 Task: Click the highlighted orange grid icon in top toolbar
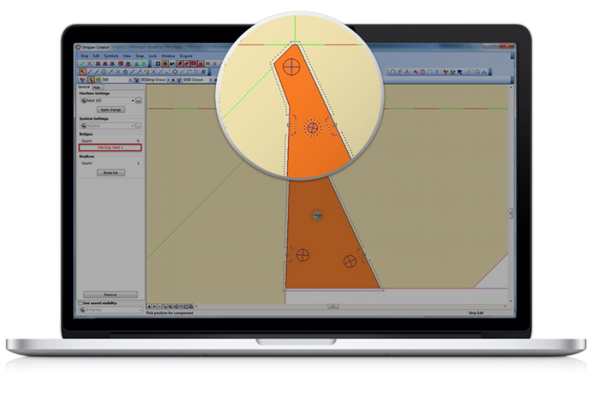point(165,64)
